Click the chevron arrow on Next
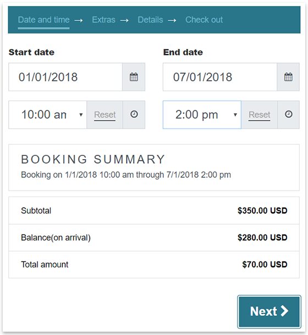Viewport: 308px width, 335px height. tap(284, 311)
